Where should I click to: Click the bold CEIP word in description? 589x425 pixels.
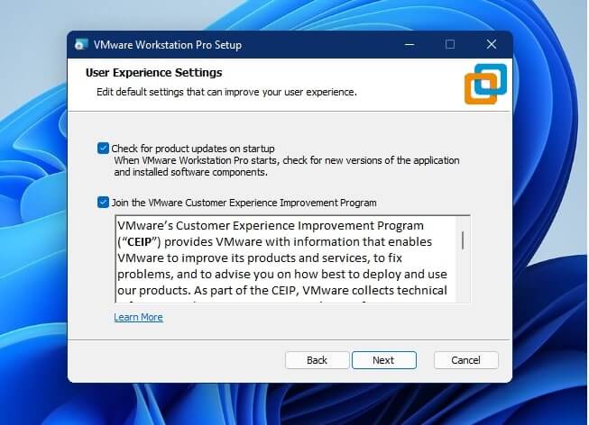(x=139, y=242)
